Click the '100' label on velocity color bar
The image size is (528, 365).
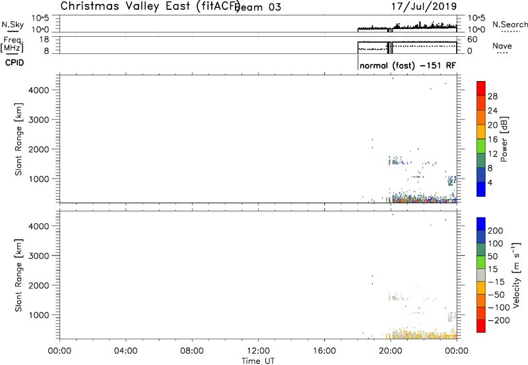[x=496, y=243]
